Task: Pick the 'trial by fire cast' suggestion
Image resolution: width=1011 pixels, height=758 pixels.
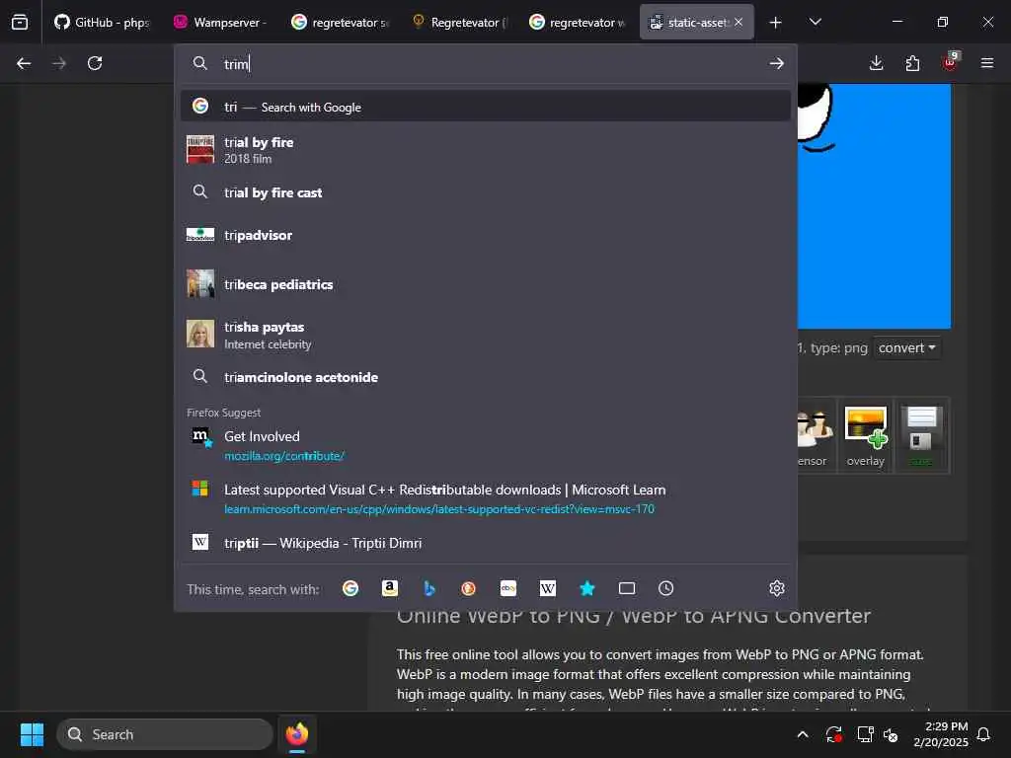Action: pyautogui.click(x=486, y=192)
